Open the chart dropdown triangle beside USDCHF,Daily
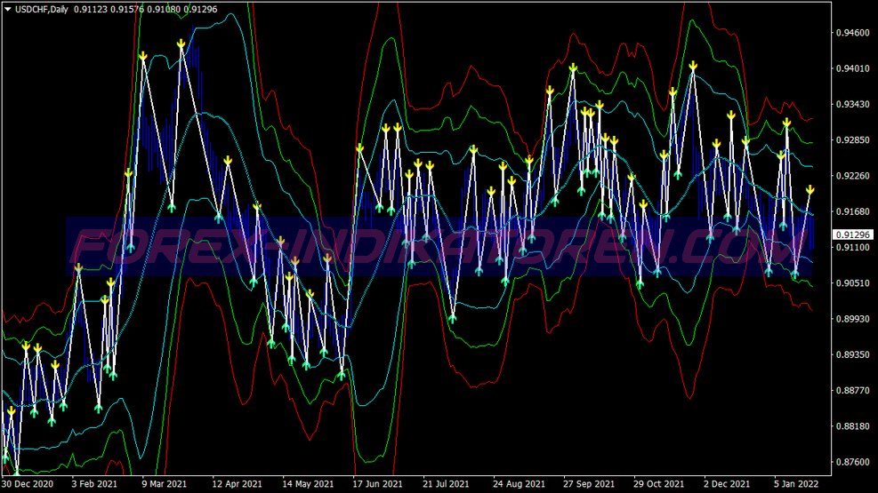 (7, 9)
